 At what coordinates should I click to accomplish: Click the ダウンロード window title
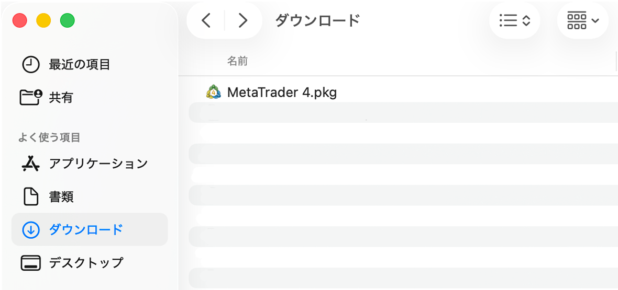pos(317,20)
